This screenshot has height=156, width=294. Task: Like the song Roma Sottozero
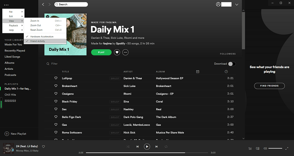pyautogui.click(x=56, y=132)
